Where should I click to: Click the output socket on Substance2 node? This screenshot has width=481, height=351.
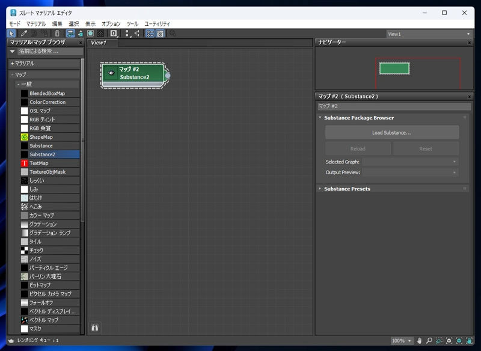167,75
